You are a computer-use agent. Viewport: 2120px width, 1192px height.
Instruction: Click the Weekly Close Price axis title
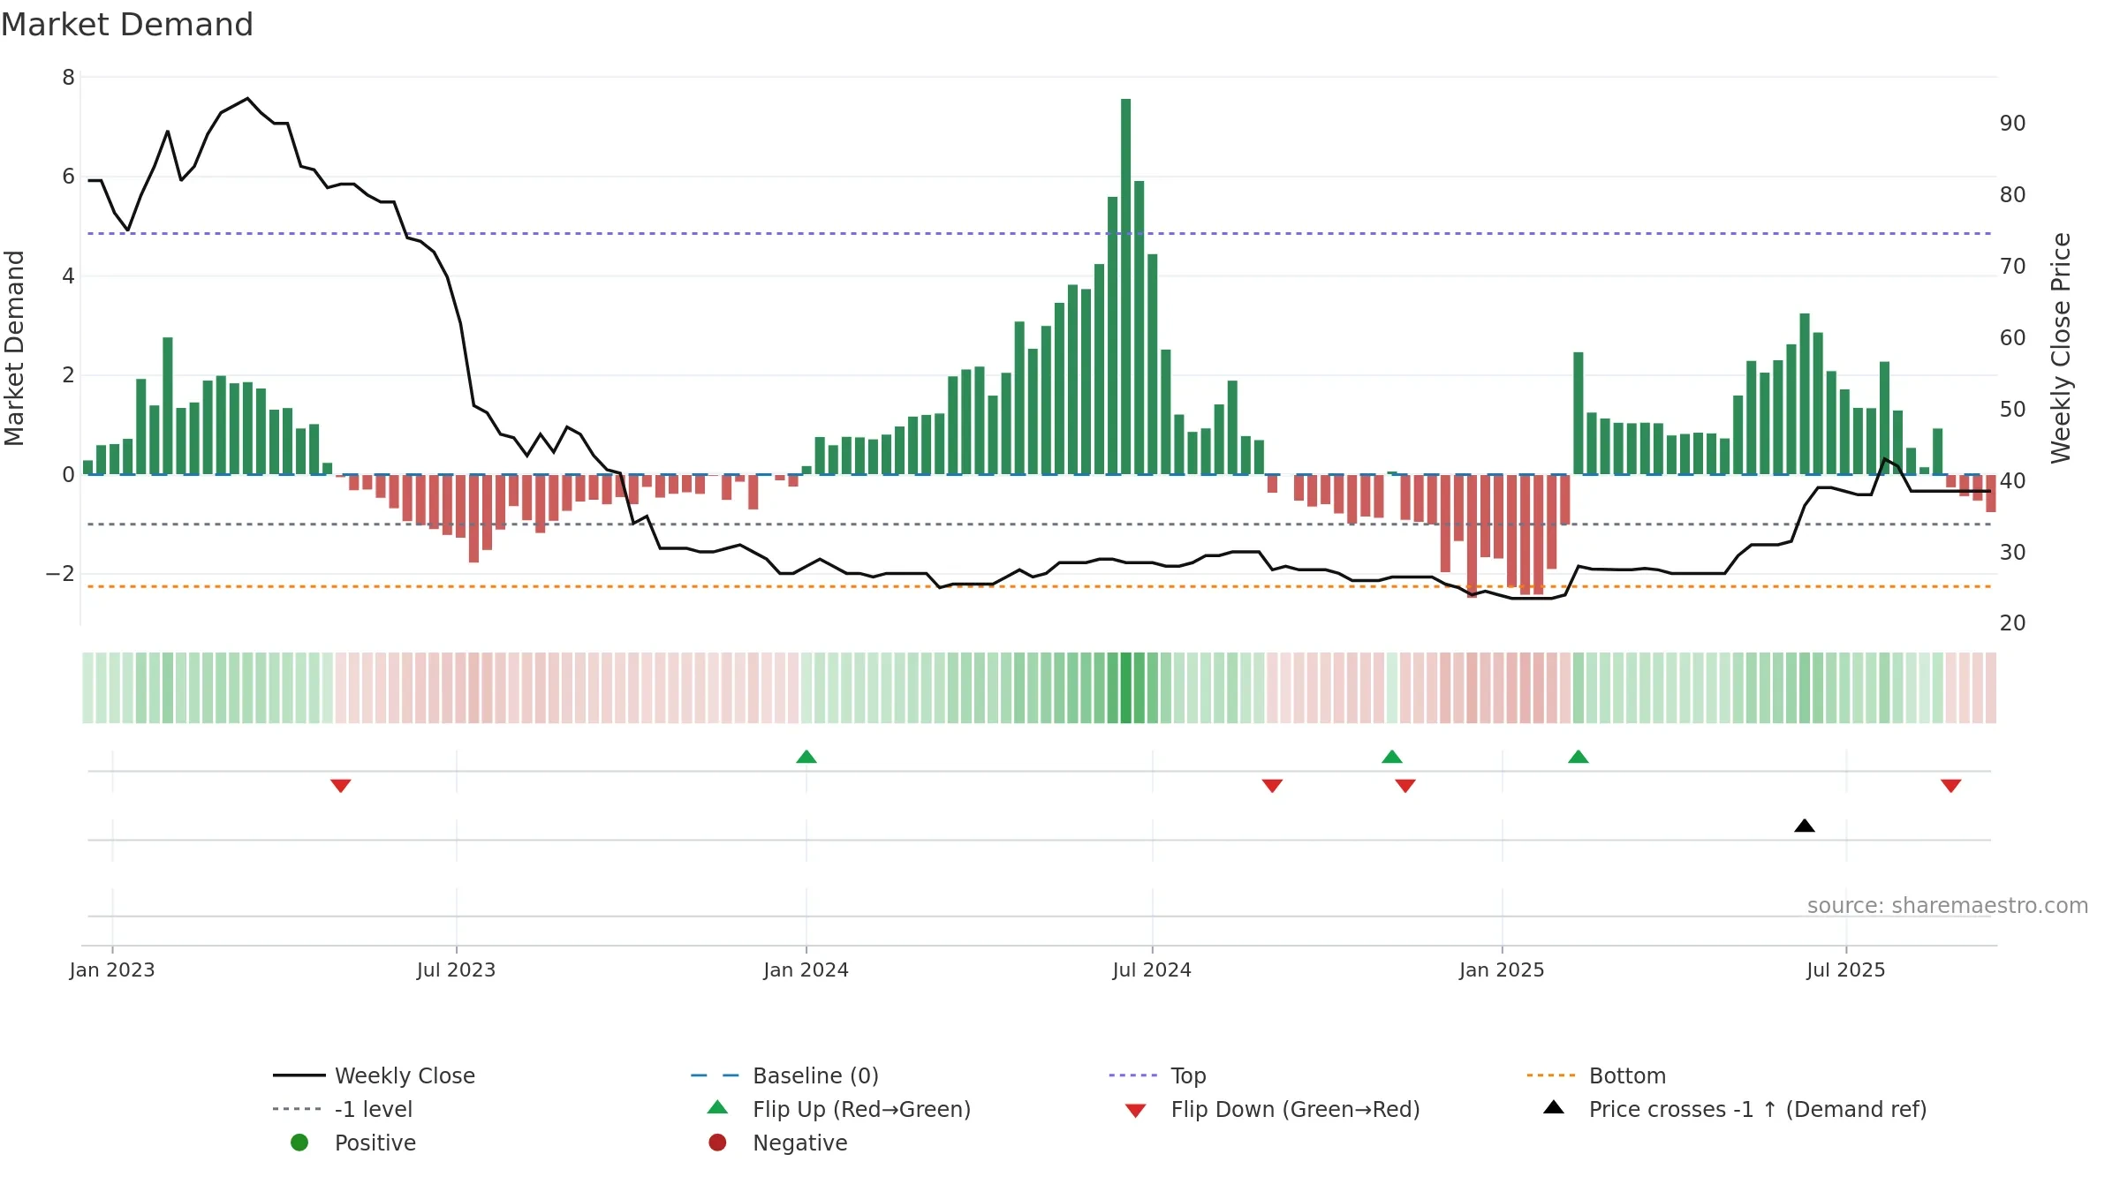(x=2061, y=348)
